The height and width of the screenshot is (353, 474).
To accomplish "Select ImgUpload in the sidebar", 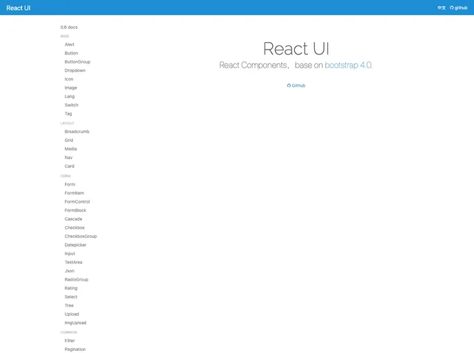I will click(x=75, y=323).
